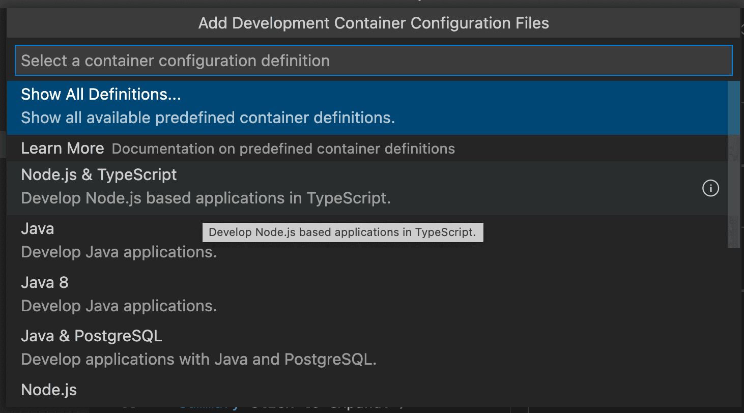This screenshot has width=744, height=413.
Task: Choose the Node.js & TypeScript definition
Action: [99, 175]
